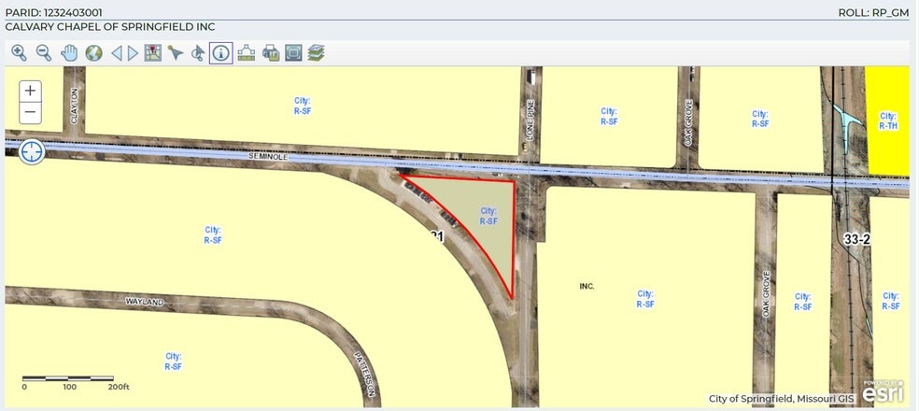Click the yellow R-TH zoned parcel
Image resolution: width=919 pixels, height=411 pixels.
pos(888,120)
